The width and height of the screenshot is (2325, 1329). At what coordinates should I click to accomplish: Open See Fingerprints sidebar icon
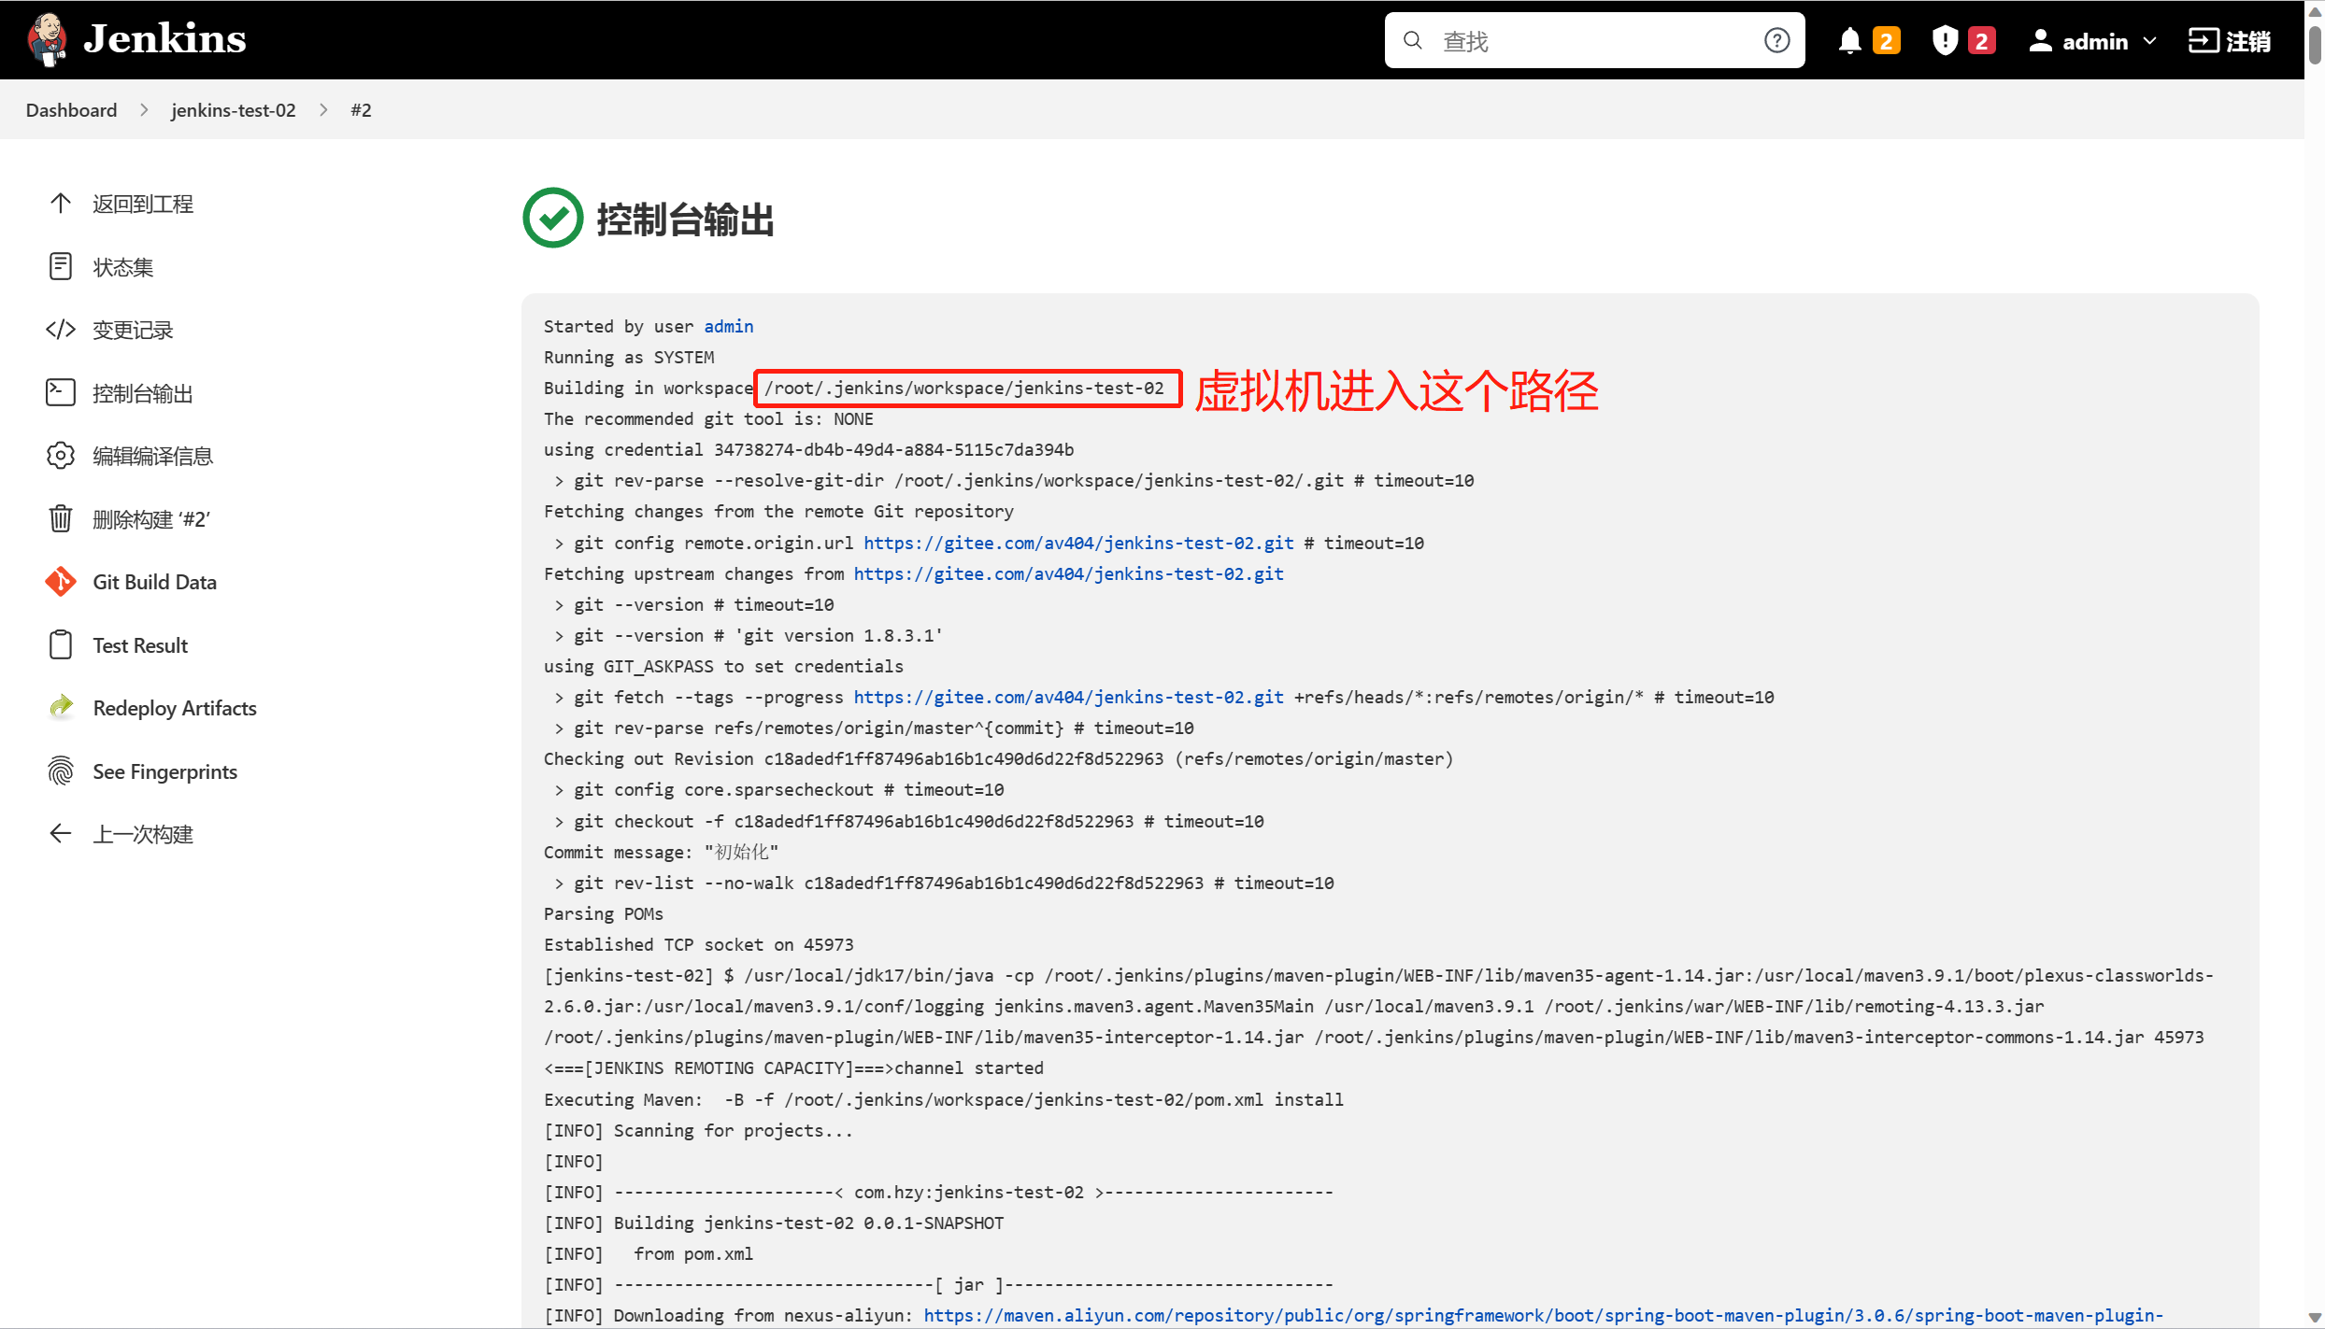point(61,771)
